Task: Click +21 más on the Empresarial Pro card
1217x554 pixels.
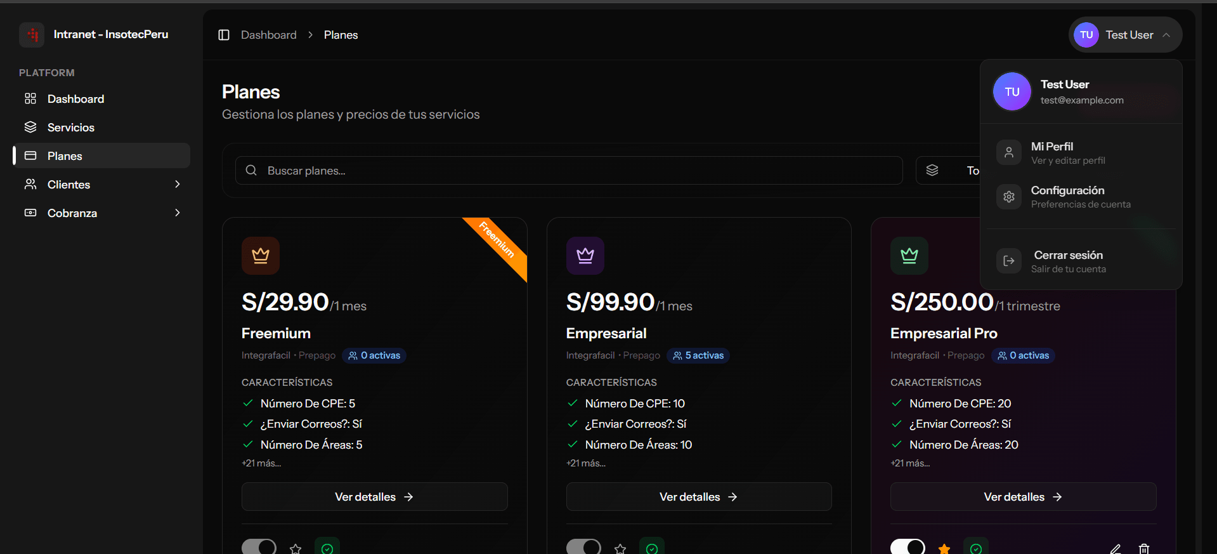Action: (x=910, y=463)
